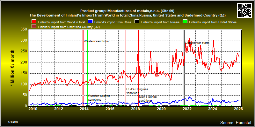
Task: Click the x-axis year label 2016
Action: pyautogui.click(x=110, y=109)
